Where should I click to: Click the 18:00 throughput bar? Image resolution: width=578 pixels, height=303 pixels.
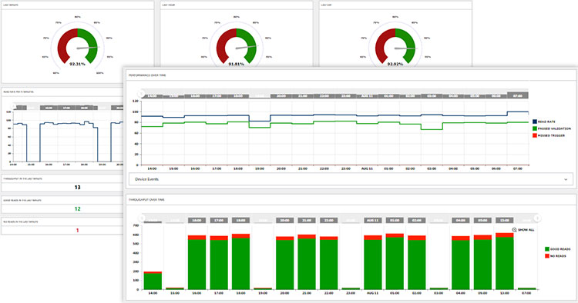[x=240, y=261]
